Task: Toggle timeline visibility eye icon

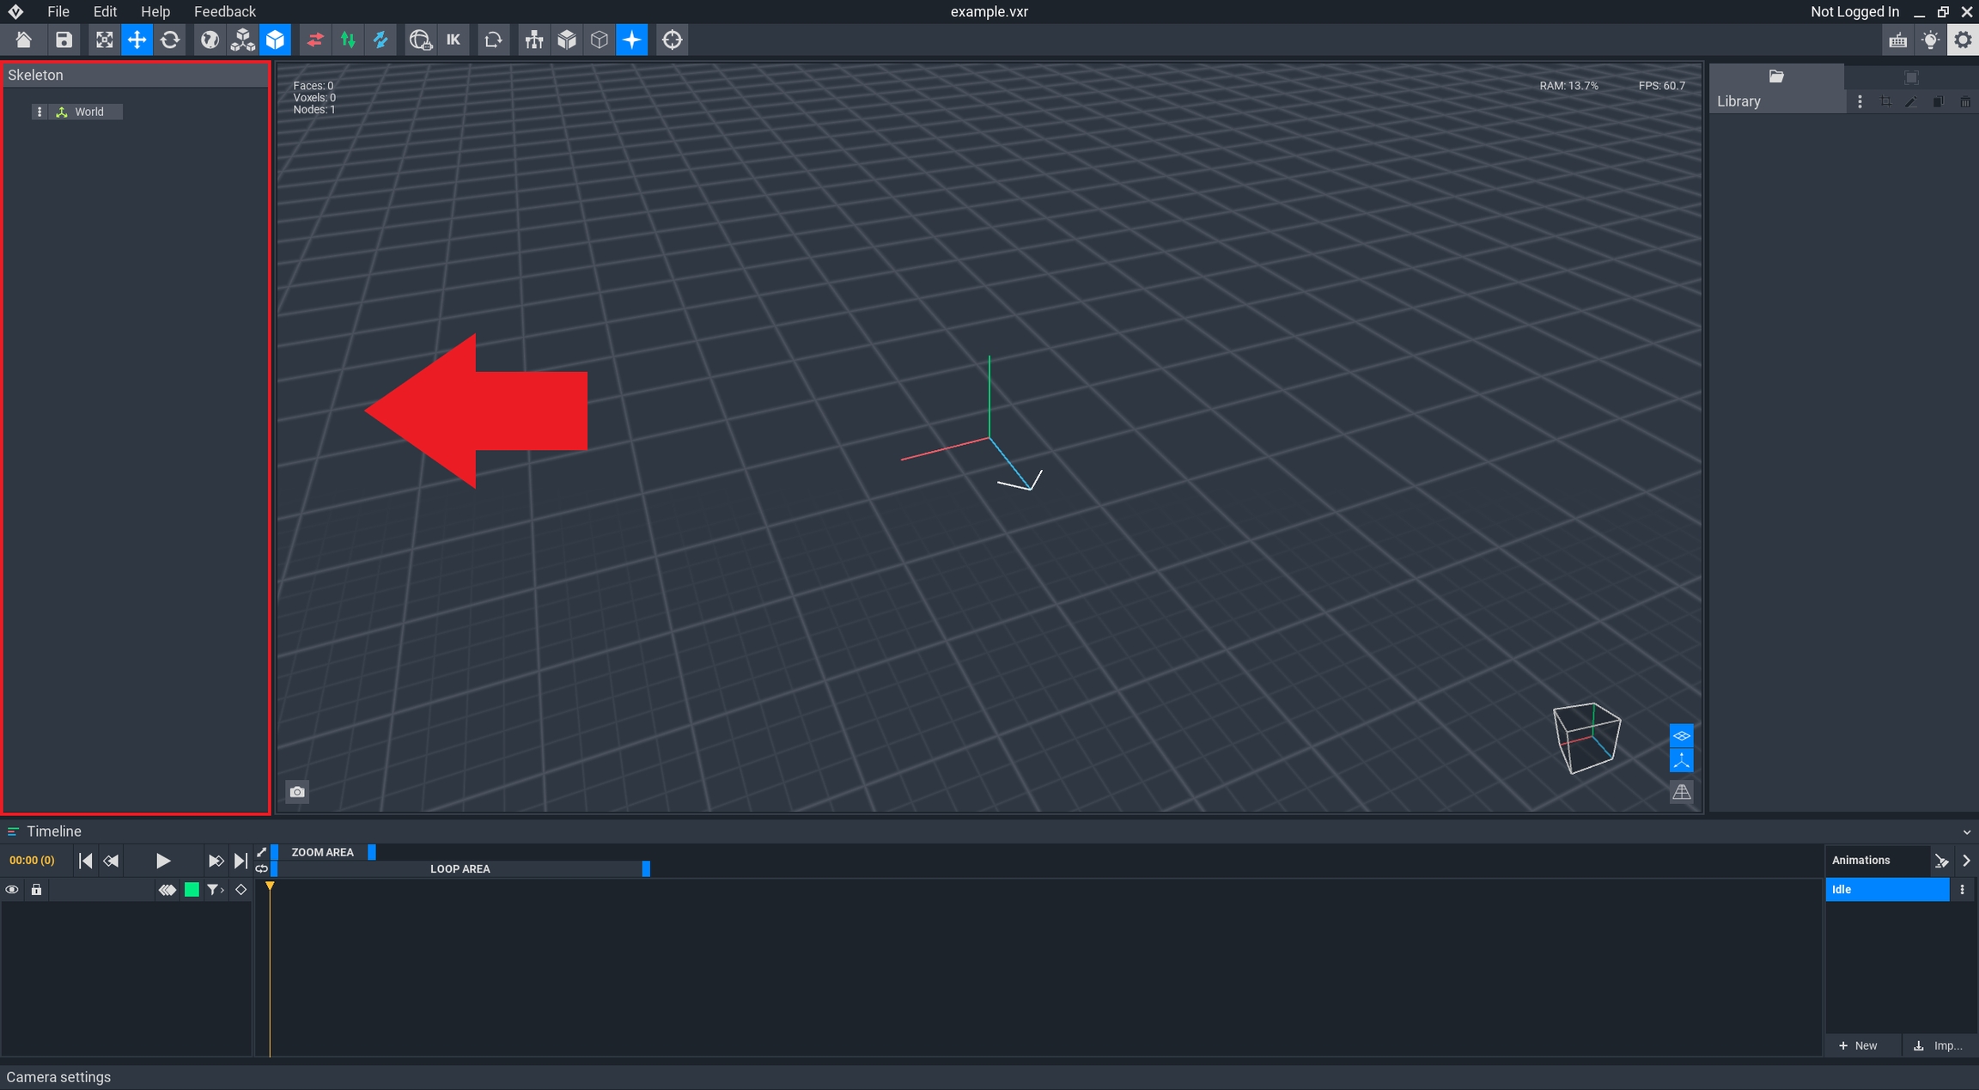Action: pyautogui.click(x=12, y=890)
